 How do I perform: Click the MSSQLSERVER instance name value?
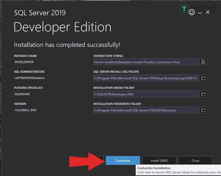click(24, 62)
